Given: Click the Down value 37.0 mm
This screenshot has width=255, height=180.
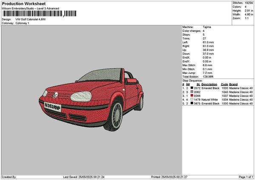Looking at the screenshot, I should tap(208, 54).
